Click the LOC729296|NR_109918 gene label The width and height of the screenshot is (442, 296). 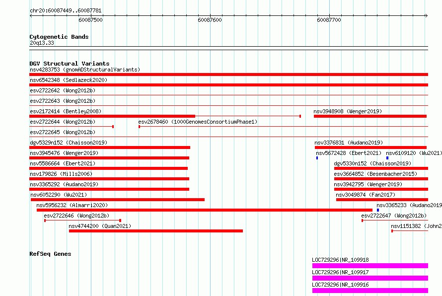coord(340,260)
